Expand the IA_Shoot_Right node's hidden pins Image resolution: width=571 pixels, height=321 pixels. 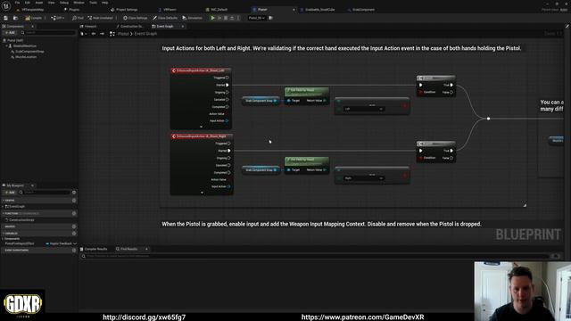tap(203, 193)
